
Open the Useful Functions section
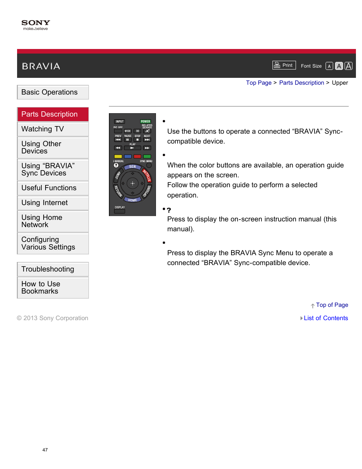53,188
